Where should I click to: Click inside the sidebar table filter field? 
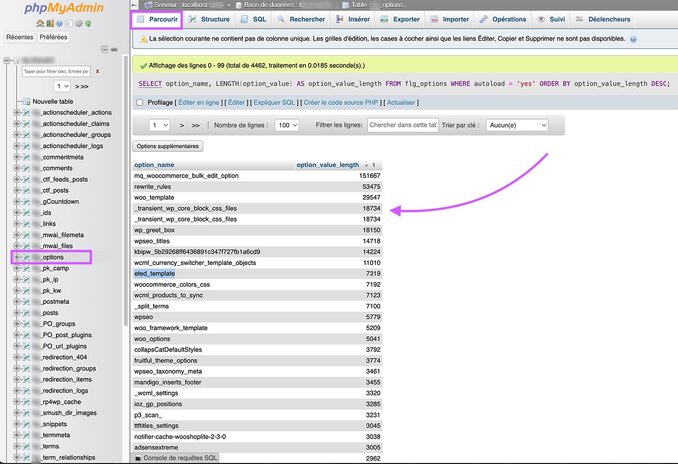tap(56, 71)
